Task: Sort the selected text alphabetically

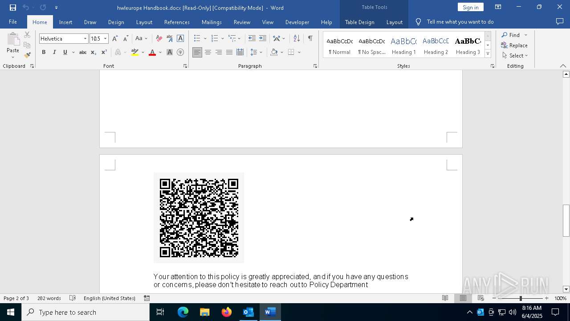Action: (297, 39)
